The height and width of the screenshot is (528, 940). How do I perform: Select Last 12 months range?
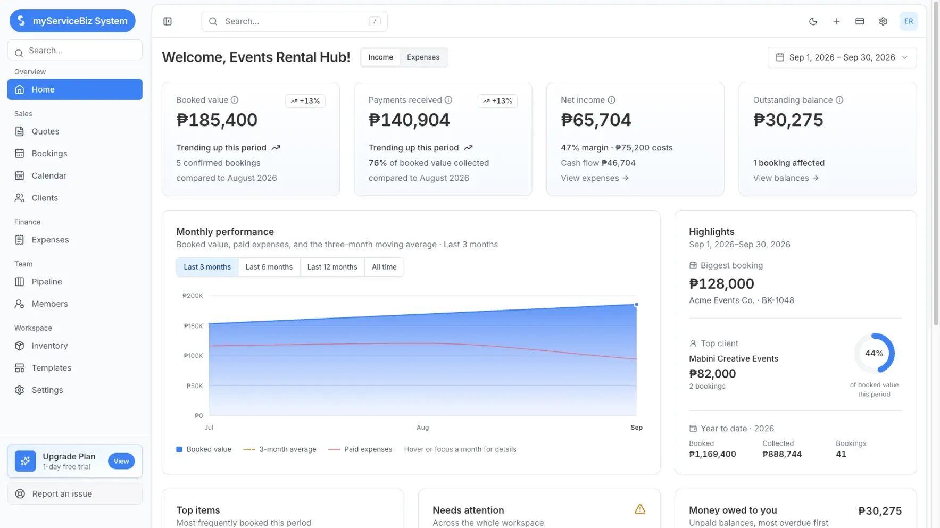(x=332, y=267)
